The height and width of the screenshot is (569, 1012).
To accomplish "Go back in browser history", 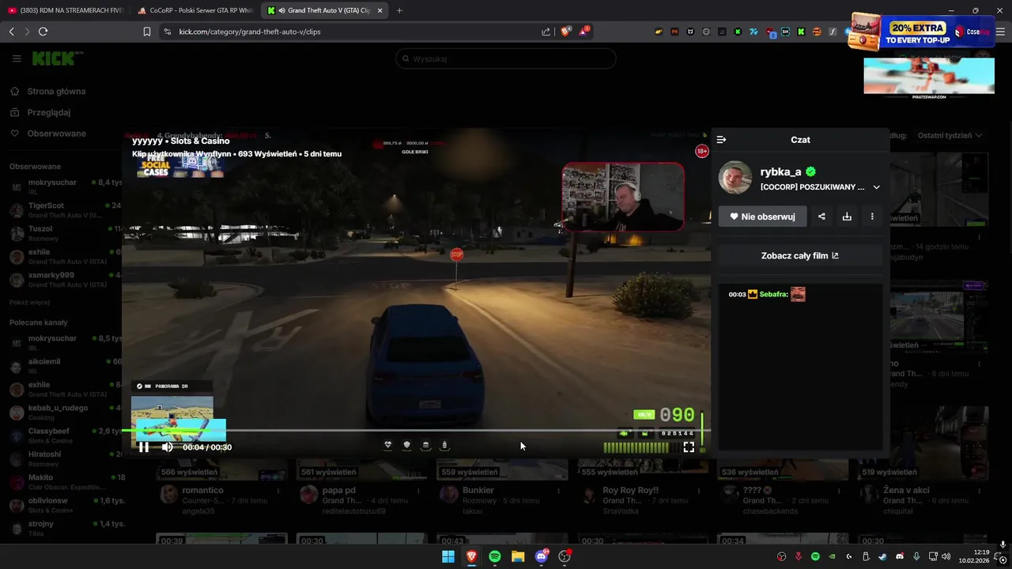I will tap(11, 32).
